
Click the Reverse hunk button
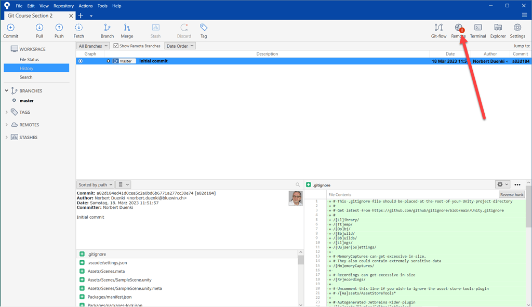tap(512, 195)
